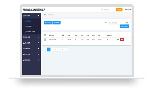Open the 系统设置 dropdown in top bar
153x93 pixels.
tap(128, 10)
